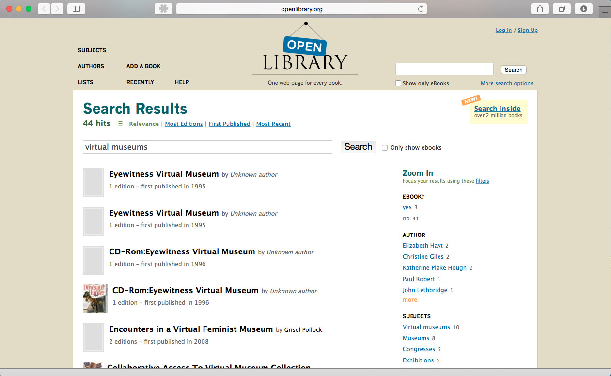Image resolution: width=611 pixels, height=376 pixels.
Task: Open the Share toolbar icon
Action: 540,9
